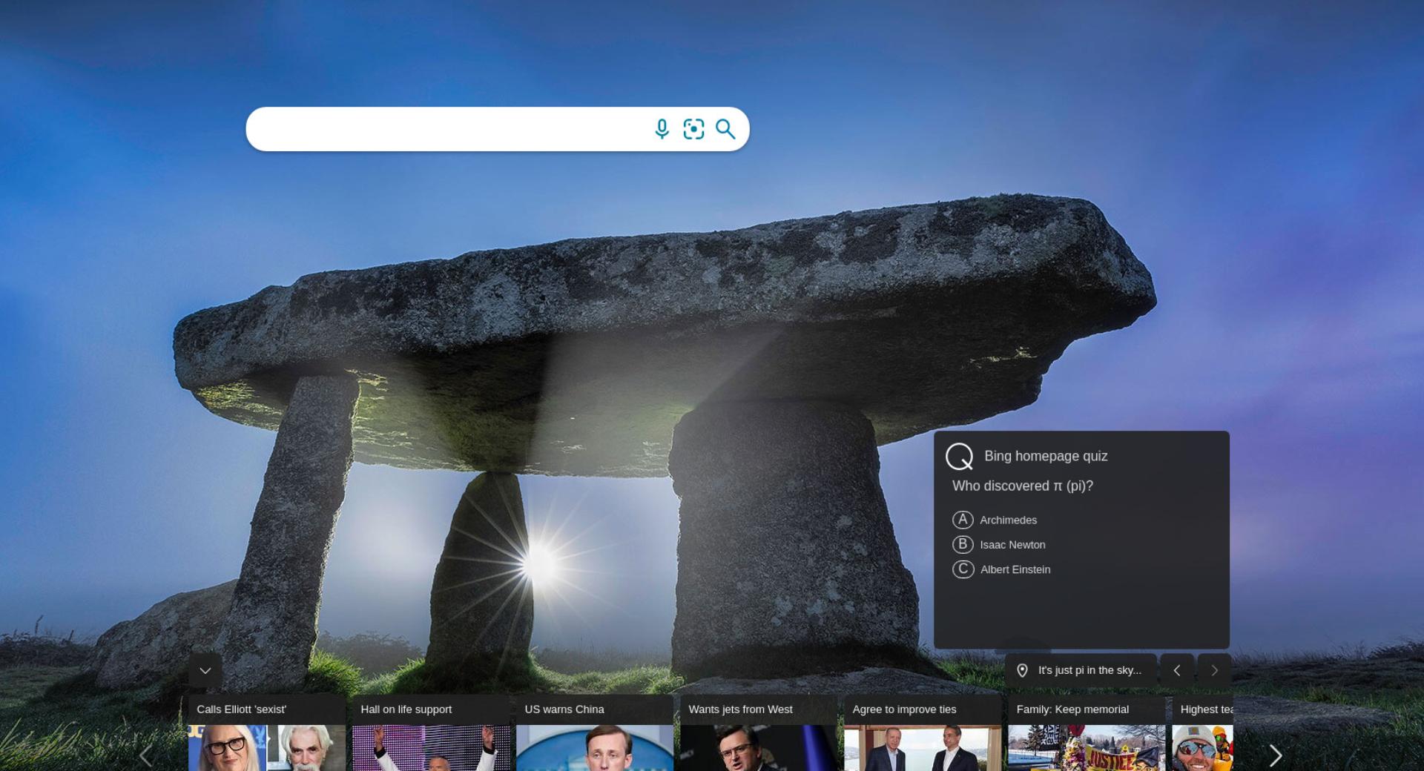Image resolution: width=1424 pixels, height=771 pixels.
Task: Click thumbnail under Calls Elliott 'sexist'
Action: [x=267, y=748]
